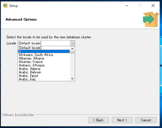The height and width of the screenshot is (128, 162).
Task: Click the Setup installer icon in title bar
Action: pyautogui.click(x=5, y=6)
